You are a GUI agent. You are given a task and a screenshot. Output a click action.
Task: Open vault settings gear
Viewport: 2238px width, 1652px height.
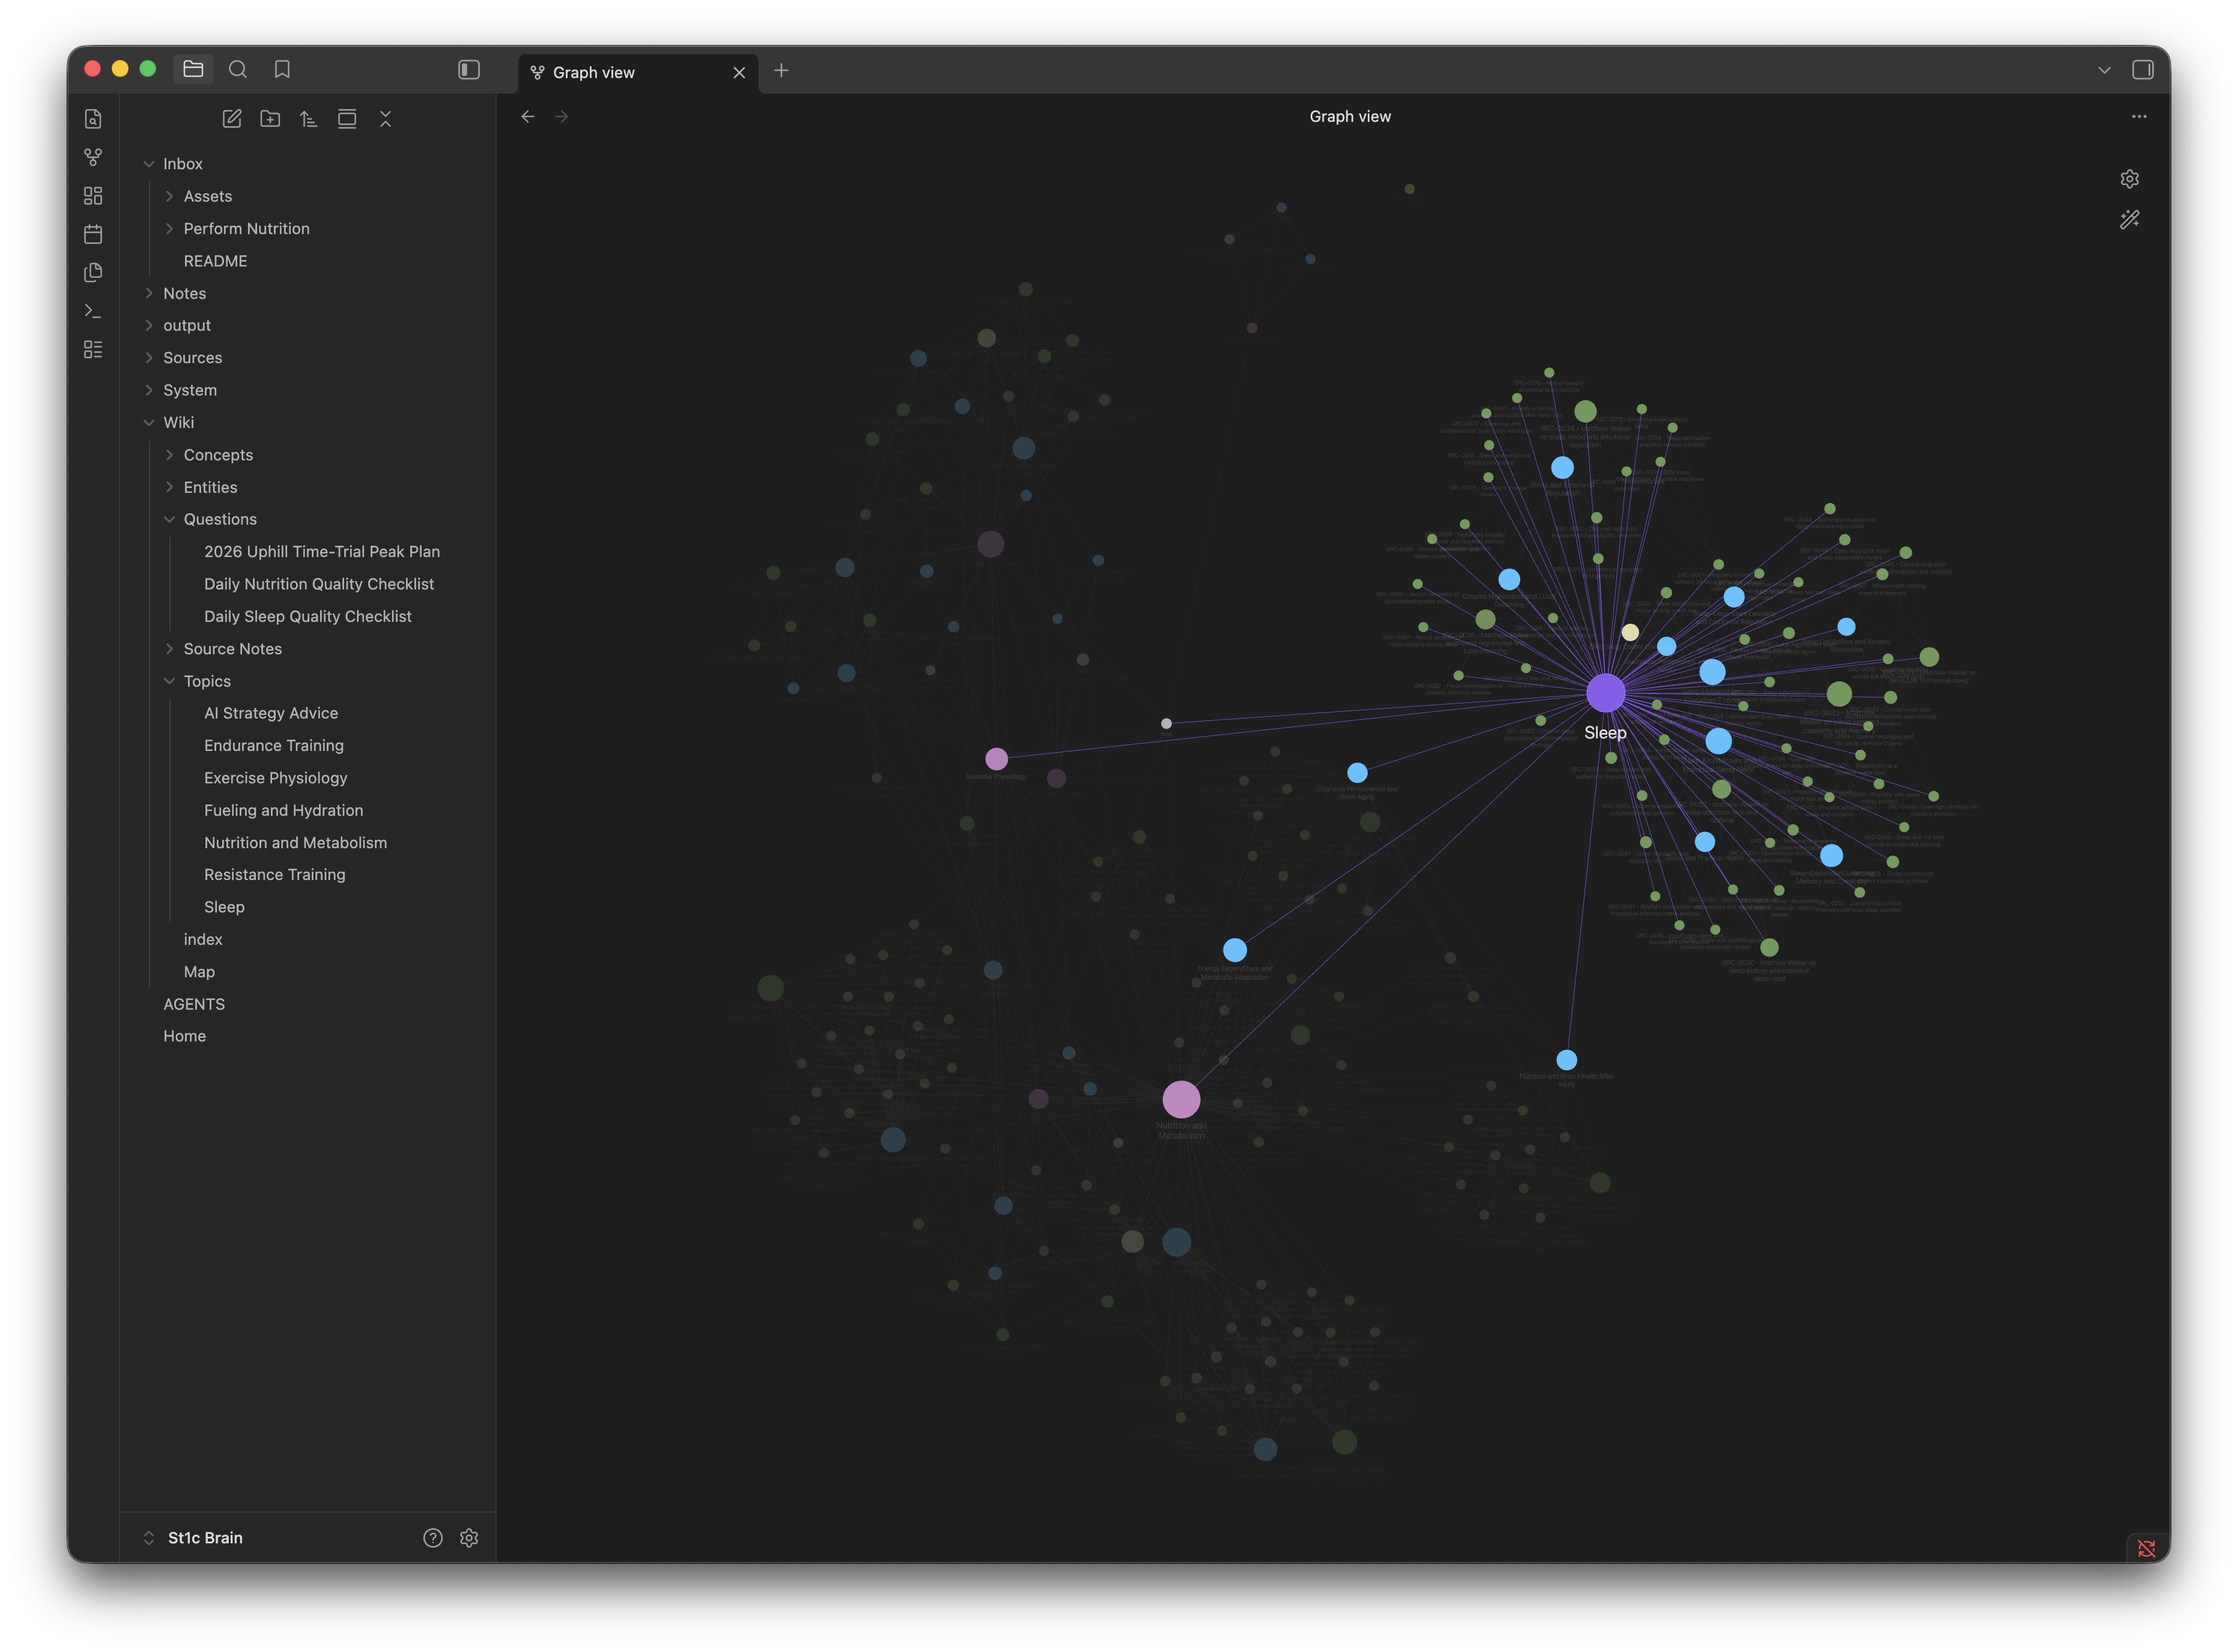(469, 1538)
